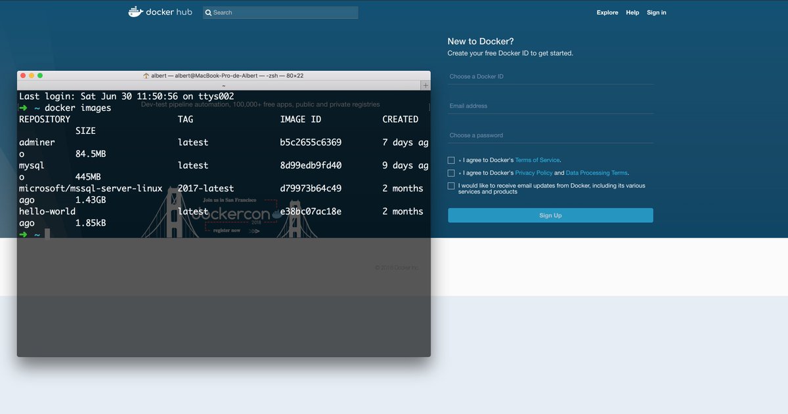Open the Privacy Policy link
Screen dimensions: 788x414
[x=534, y=173]
